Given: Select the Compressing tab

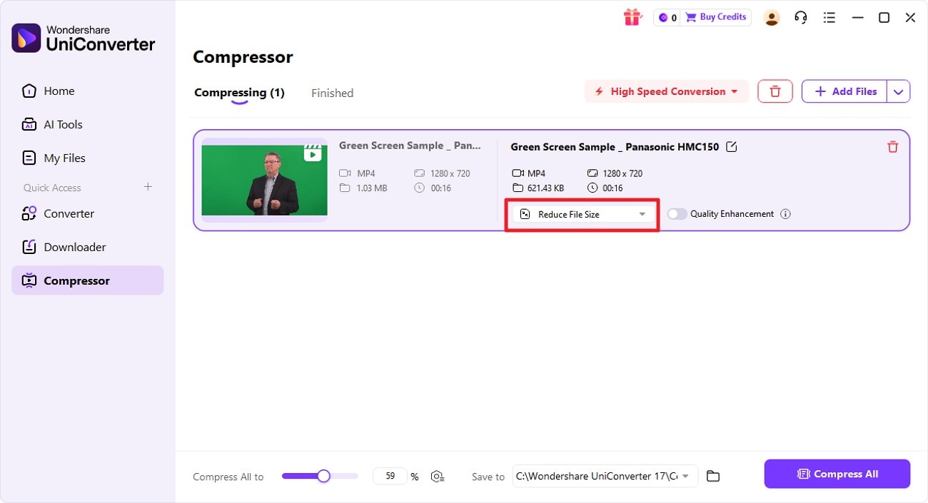Looking at the screenshot, I should [239, 92].
